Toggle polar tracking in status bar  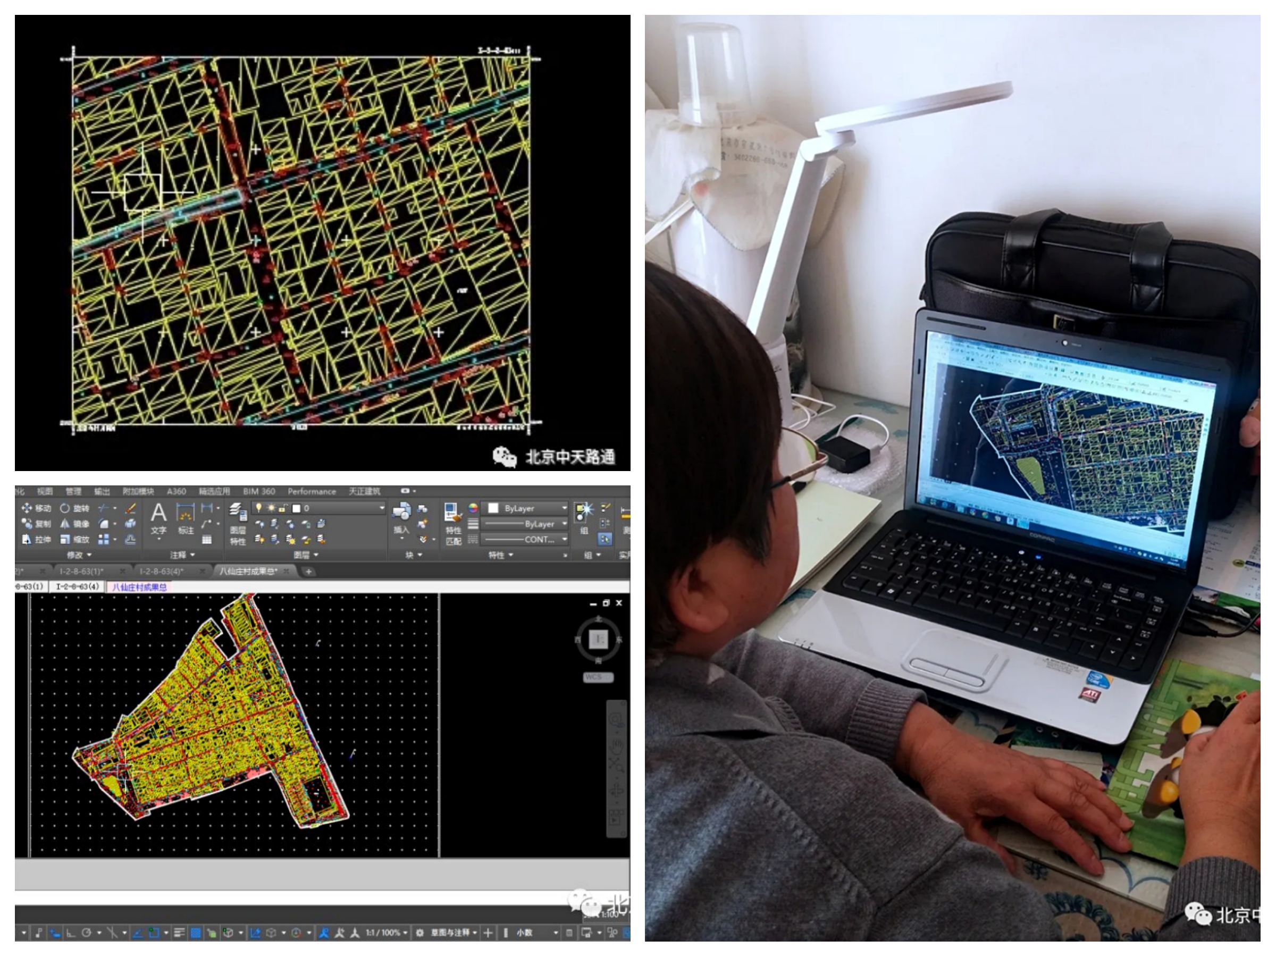(87, 933)
